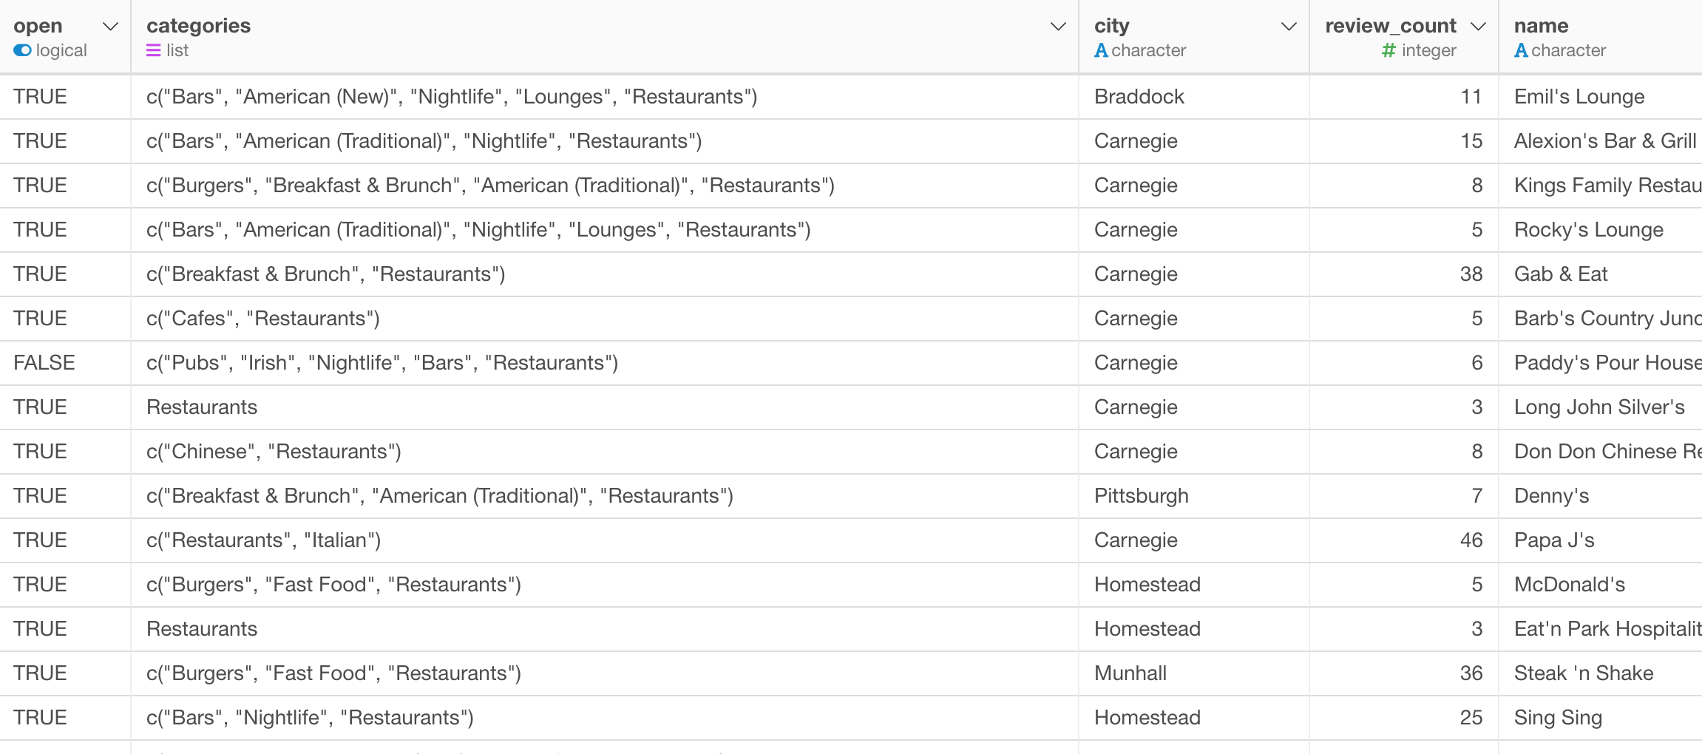Click the character type icon under name
The height and width of the screenshot is (754, 1702).
1521,50
